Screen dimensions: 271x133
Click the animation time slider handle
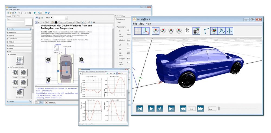click(219, 109)
